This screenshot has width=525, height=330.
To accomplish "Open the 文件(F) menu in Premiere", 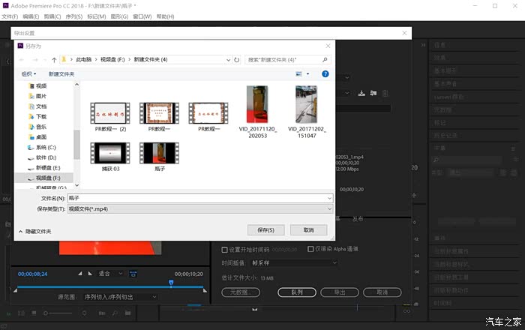I will click(10, 16).
